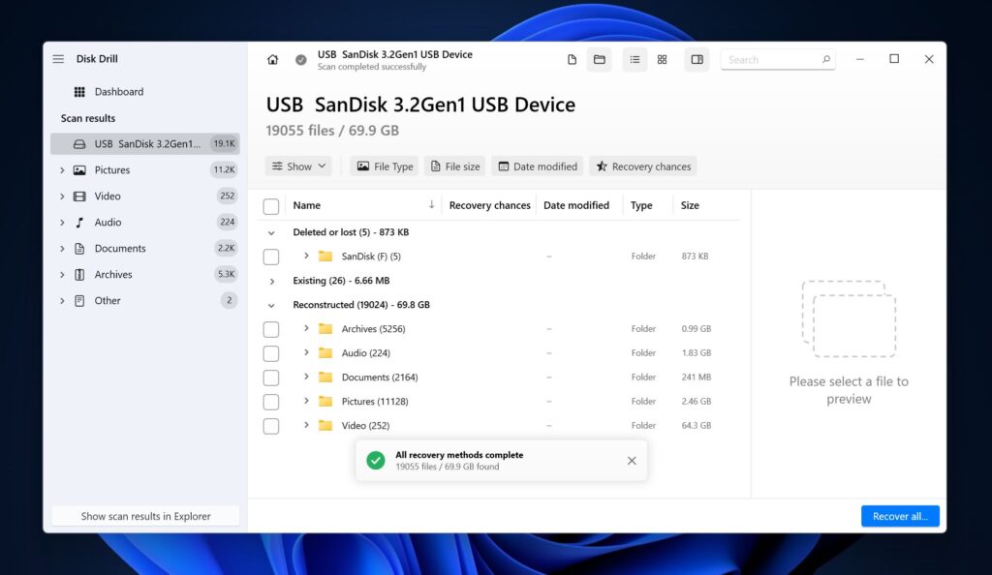Click the Recover all button

[900, 516]
